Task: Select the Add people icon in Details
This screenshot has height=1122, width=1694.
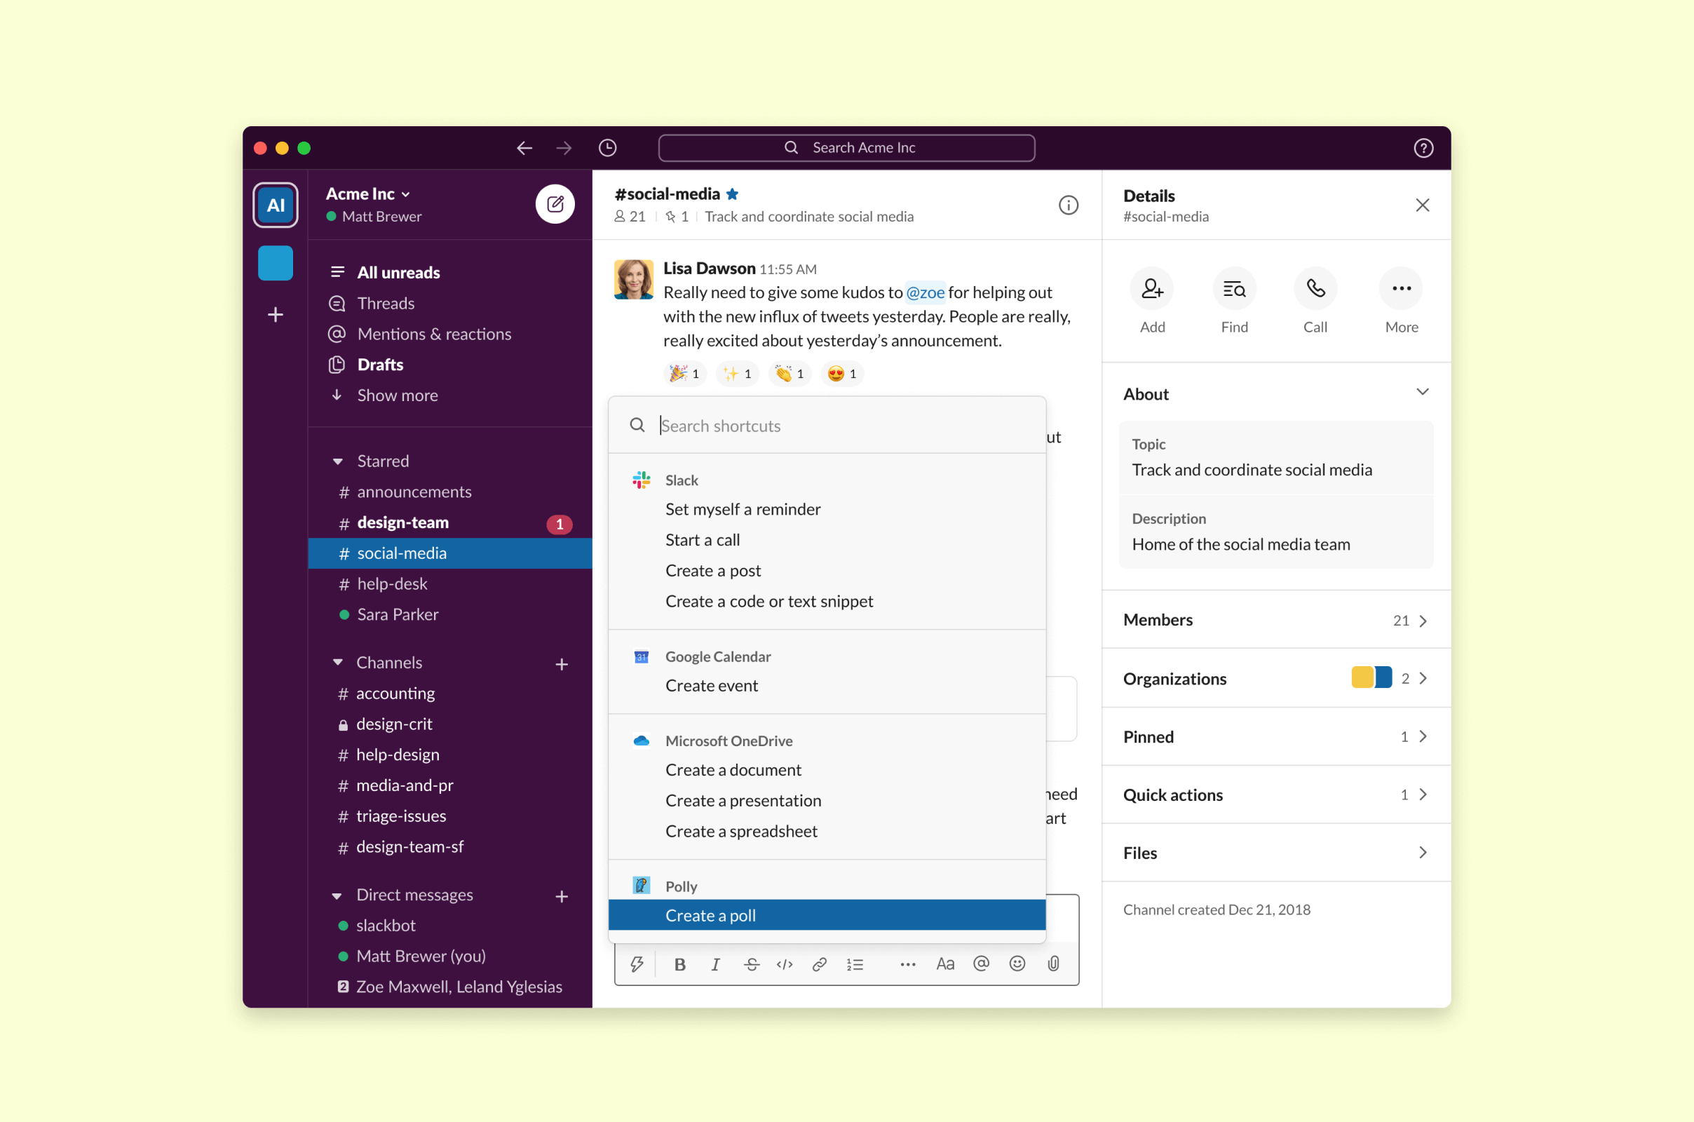Action: pos(1152,288)
